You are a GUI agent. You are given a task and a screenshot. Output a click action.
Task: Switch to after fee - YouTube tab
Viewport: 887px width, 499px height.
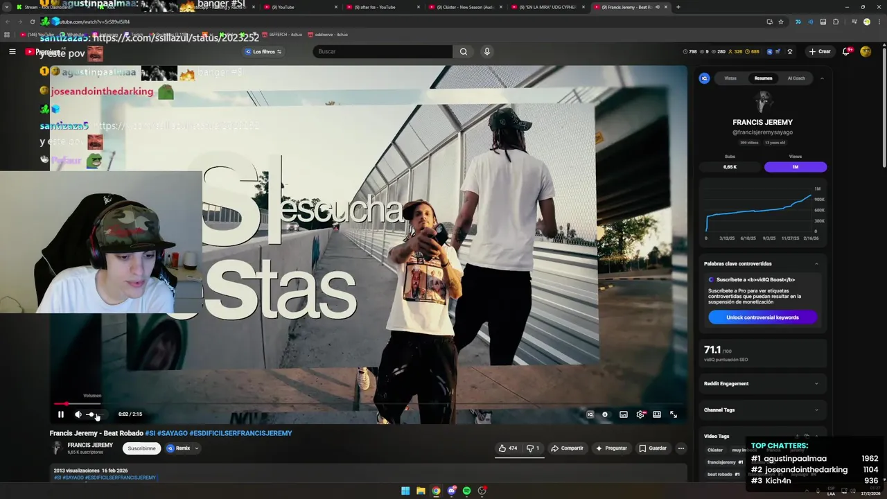pyautogui.click(x=381, y=7)
